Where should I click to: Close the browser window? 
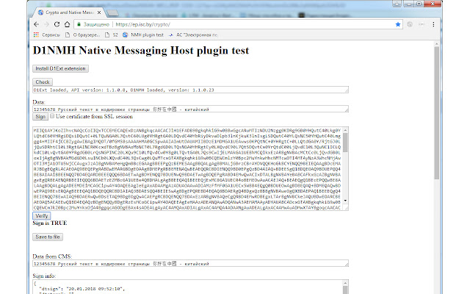pyautogui.click(x=433, y=4)
